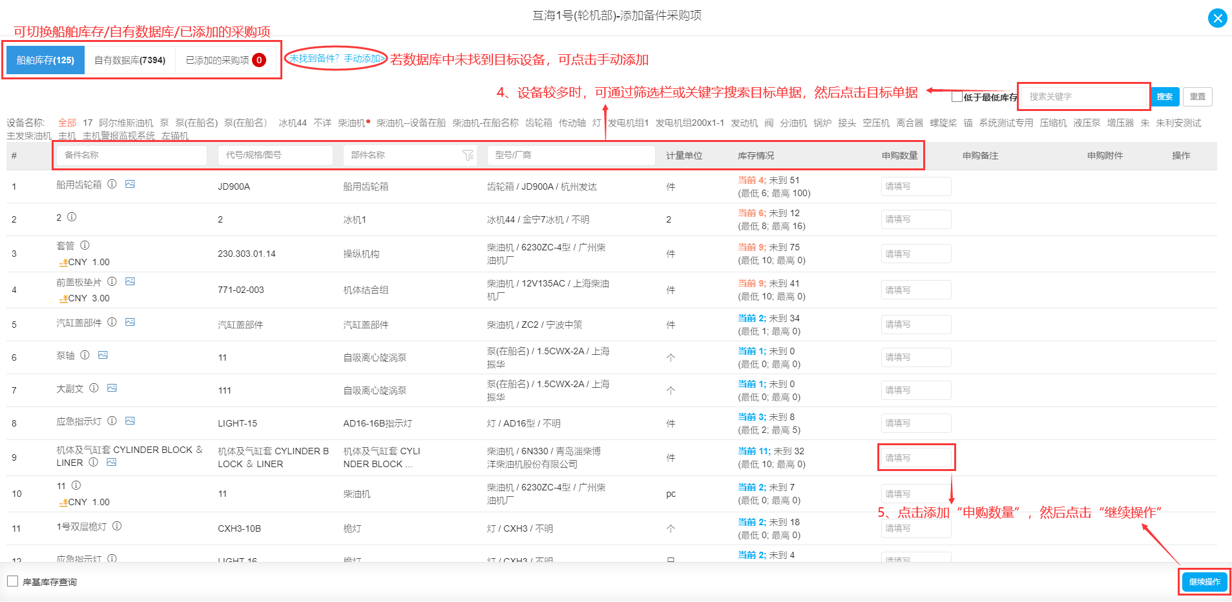The height and width of the screenshot is (602, 1232).
Task: Focus the 代号/规格/图号 filter field
Action: coord(275,155)
